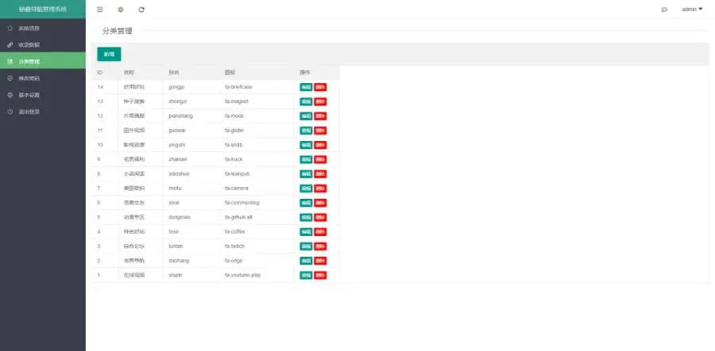The image size is (715, 351).
Task: Click the fa-github-alt cell for dongman
Action: [x=238, y=217]
